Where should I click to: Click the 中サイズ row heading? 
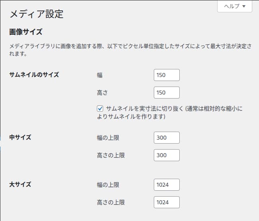pos(20,137)
